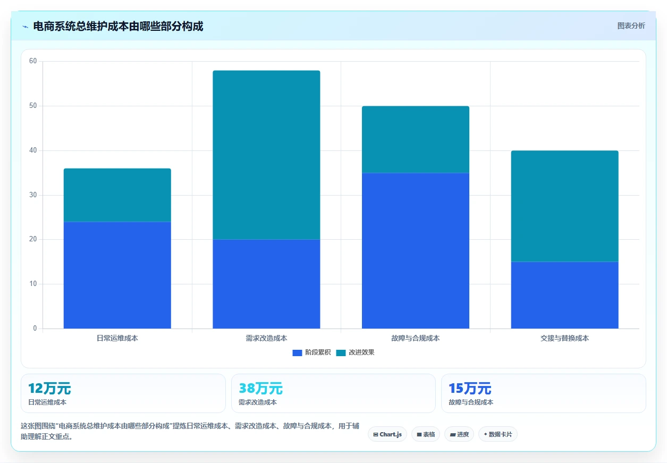Click the blue 阶段累积 legend swatch
Viewport: 667px width, 463px height.
(x=297, y=352)
